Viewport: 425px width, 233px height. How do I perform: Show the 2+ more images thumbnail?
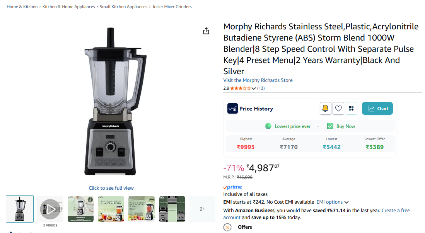tap(202, 209)
